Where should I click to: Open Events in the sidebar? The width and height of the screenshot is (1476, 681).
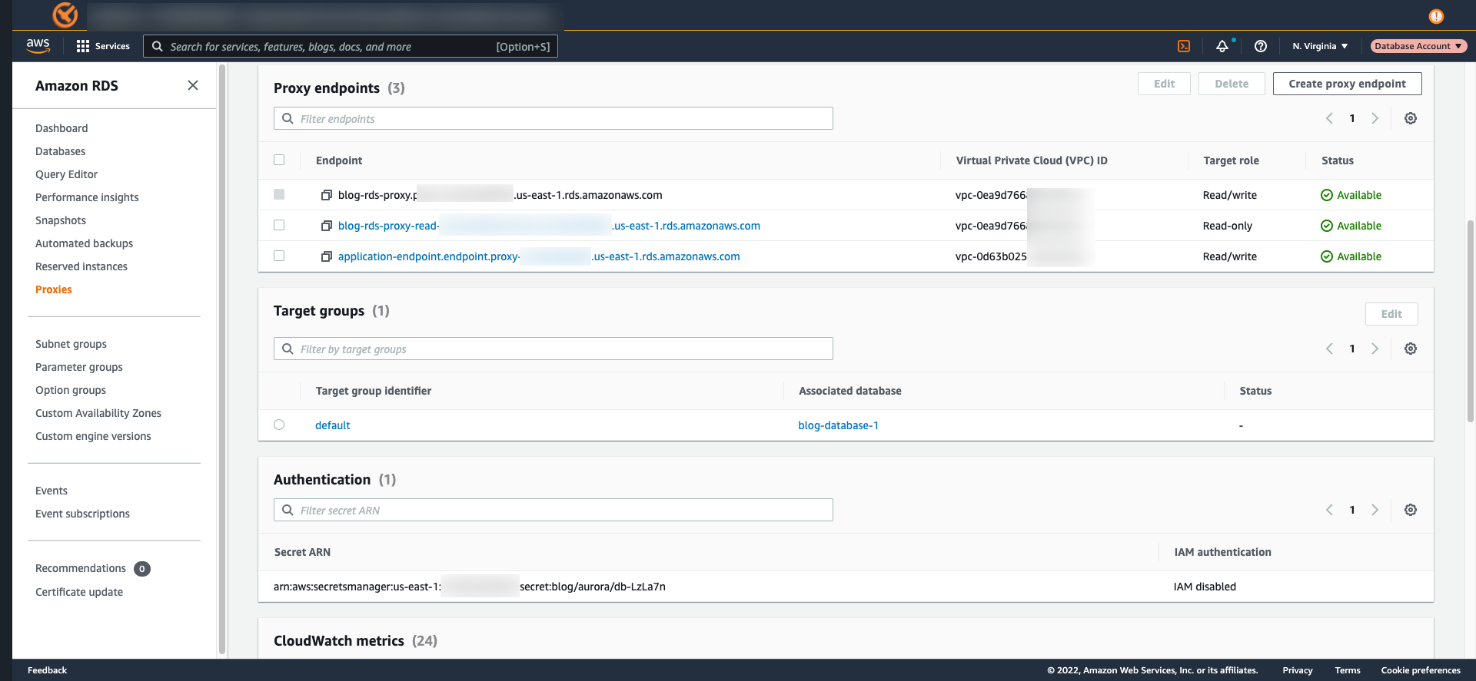click(52, 491)
